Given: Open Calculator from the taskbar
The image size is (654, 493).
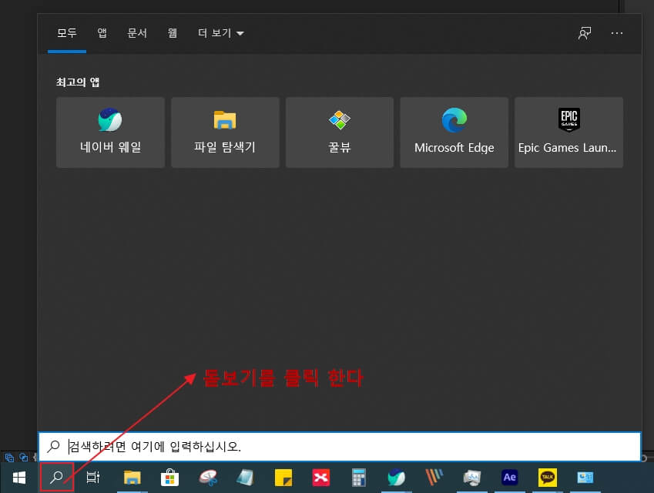Looking at the screenshot, I should pyautogui.click(x=358, y=478).
